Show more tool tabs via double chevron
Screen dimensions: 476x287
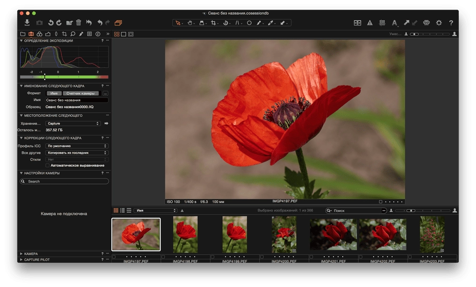tap(108, 34)
